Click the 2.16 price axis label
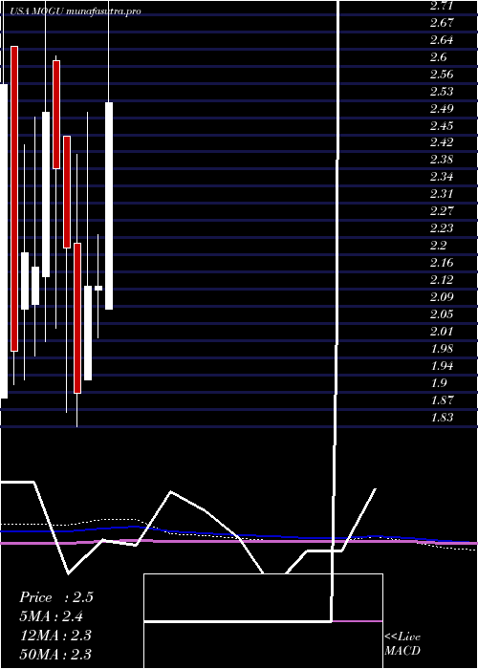 tap(442, 263)
